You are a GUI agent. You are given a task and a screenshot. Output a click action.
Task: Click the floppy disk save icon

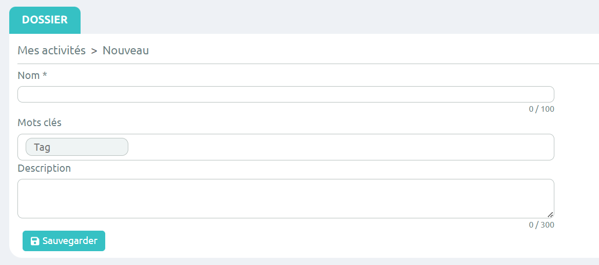click(35, 241)
